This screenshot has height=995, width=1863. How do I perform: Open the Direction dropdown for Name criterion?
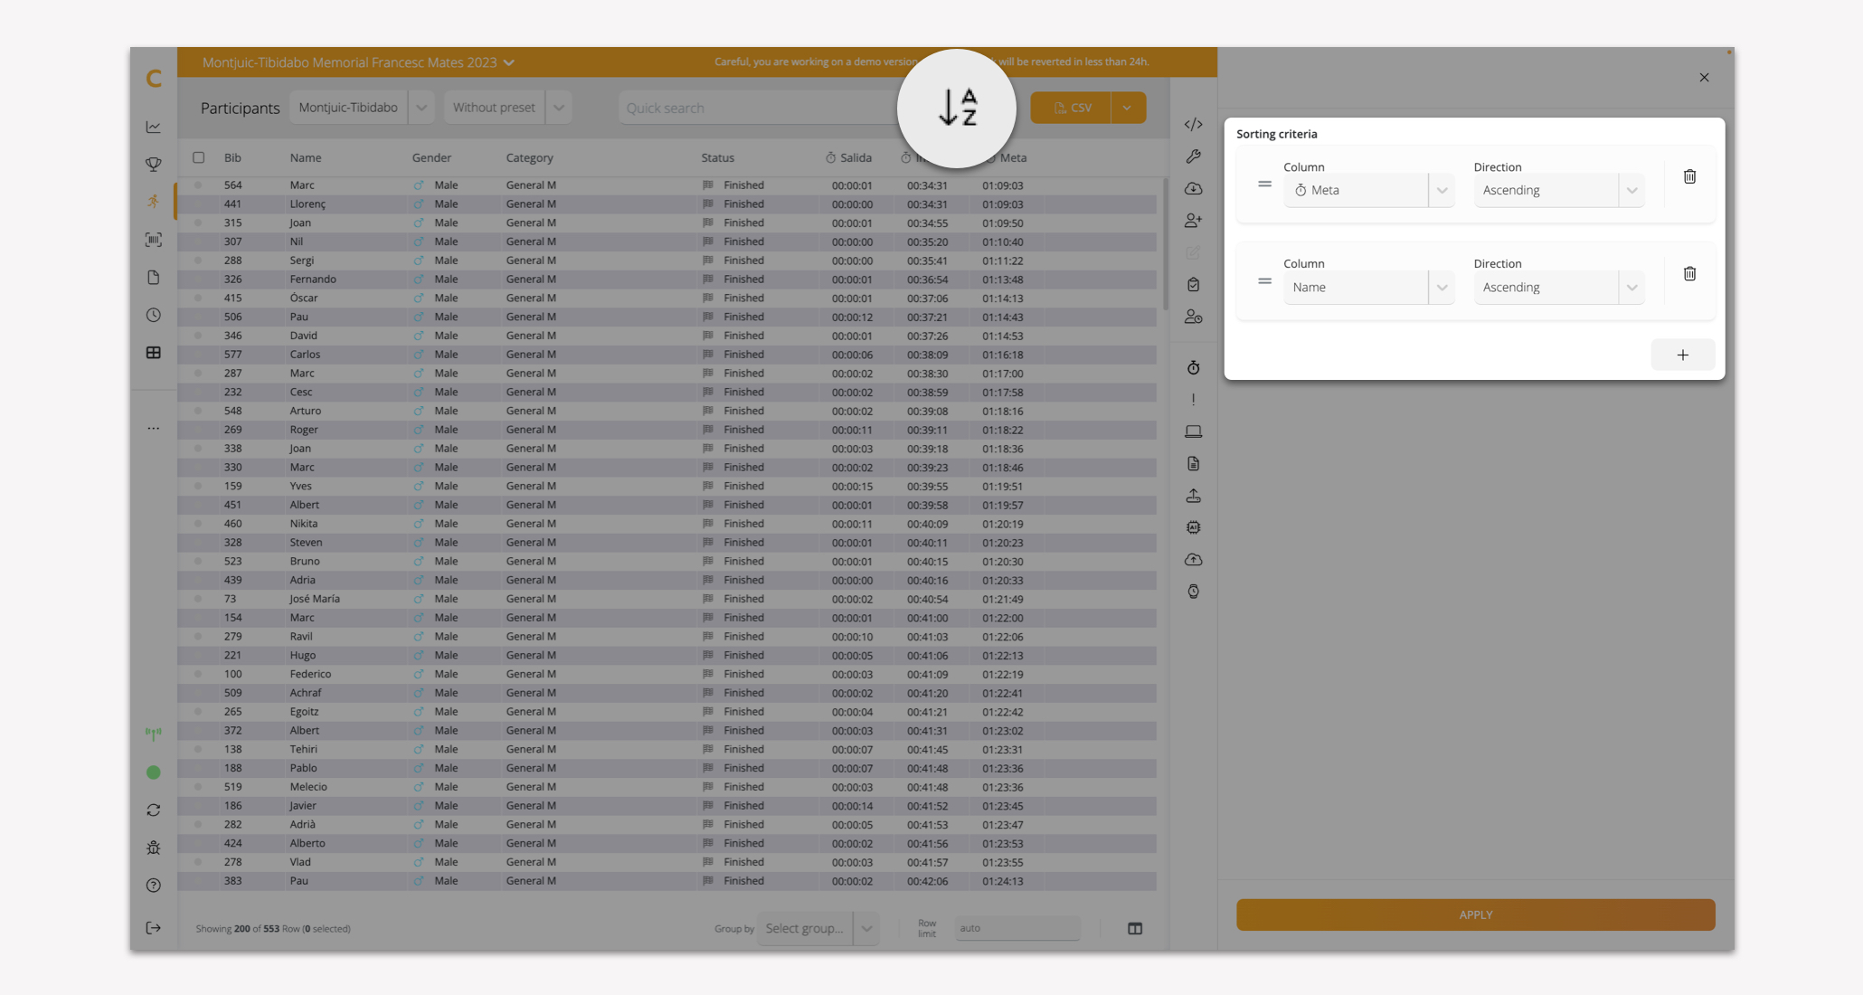(x=1559, y=287)
